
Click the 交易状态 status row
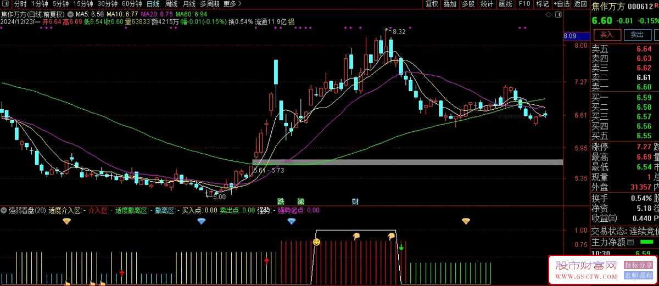point(625,231)
